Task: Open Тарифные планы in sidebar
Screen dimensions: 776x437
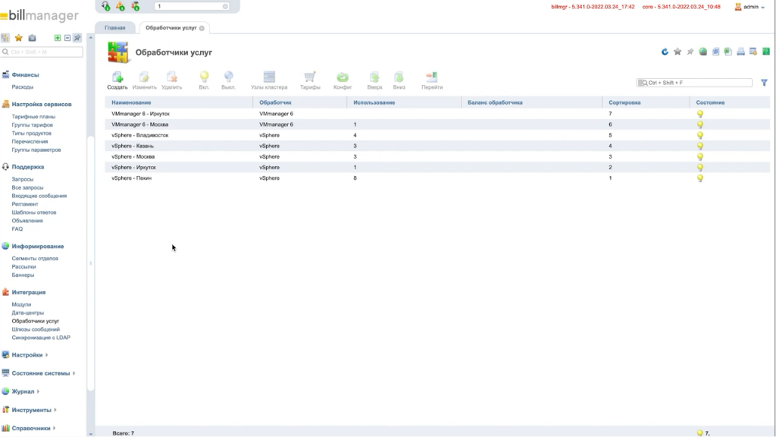Action: 33,116
